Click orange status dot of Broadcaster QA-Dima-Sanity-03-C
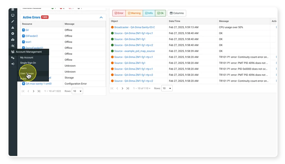 coord(112,27)
